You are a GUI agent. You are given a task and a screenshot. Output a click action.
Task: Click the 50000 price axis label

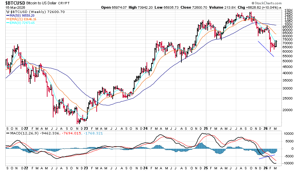click(287, 61)
